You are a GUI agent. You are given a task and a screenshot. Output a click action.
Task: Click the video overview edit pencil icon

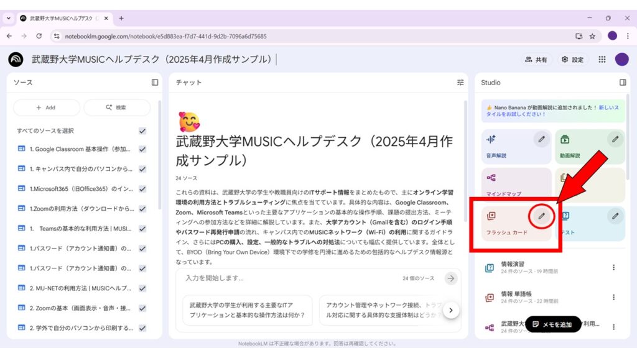coord(615,139)
